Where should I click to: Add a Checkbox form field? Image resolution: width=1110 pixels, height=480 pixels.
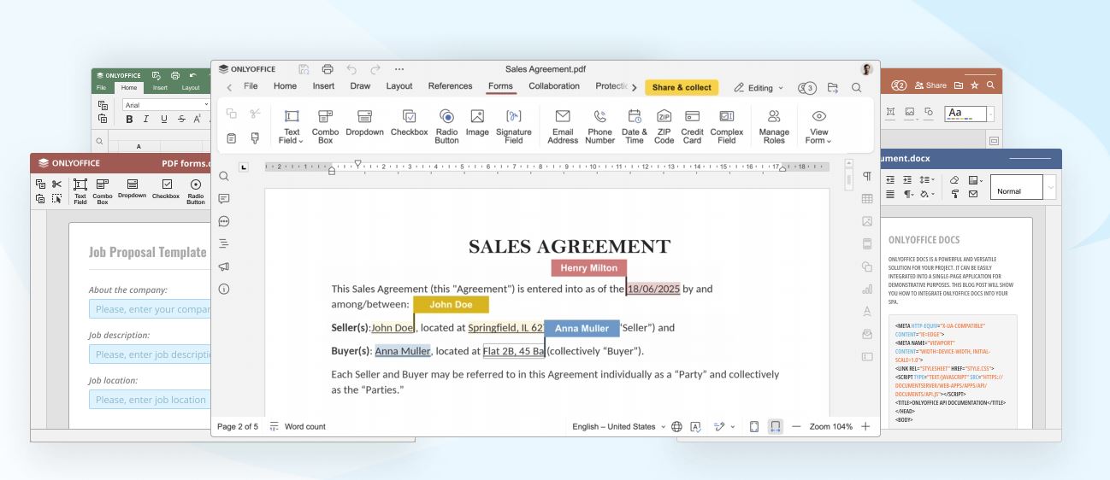[409, 122]
